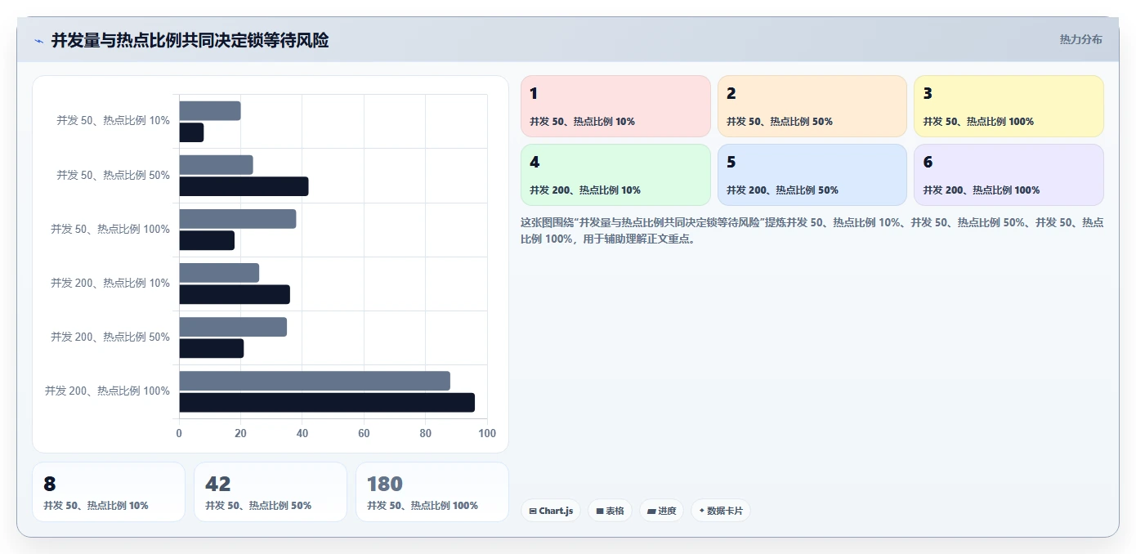Screen dimensions: 1136x554
Task: Click the title 并发量与热点比例共同决定锁等待风险
Action: (190, 40)
